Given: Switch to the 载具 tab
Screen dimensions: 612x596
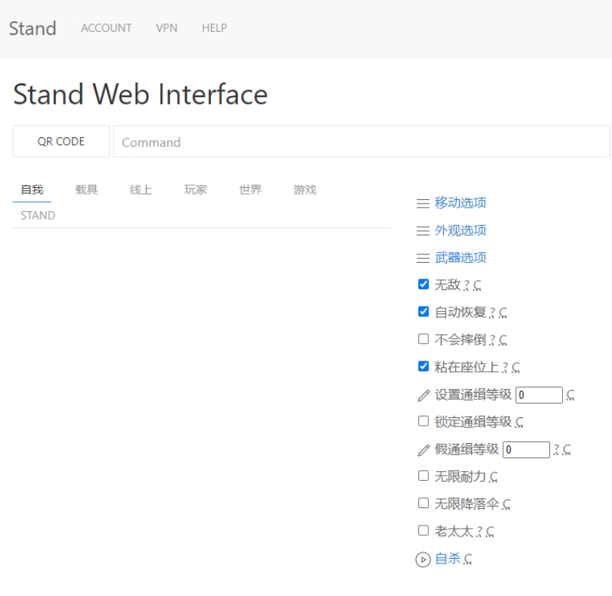Looking at the screenshot, I should pyautogui.click(x=86, y=190).
